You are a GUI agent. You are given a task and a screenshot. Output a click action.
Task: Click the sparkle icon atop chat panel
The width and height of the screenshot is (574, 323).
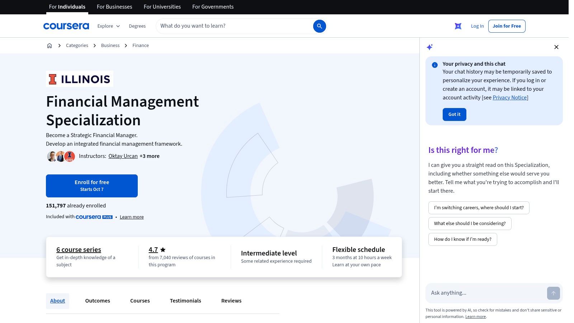coord(430,47)
